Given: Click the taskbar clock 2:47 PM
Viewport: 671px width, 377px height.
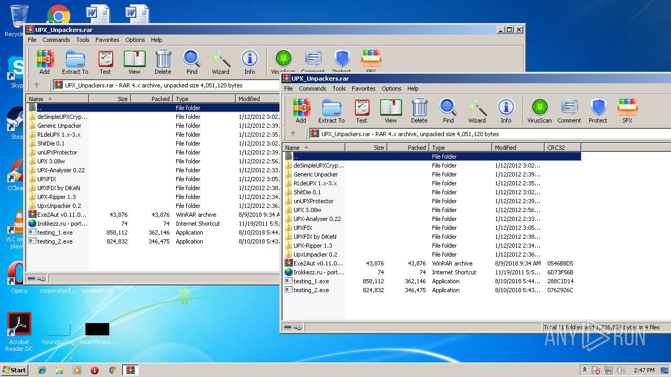Looking at the screenshot, I should [x=643, y=370].
